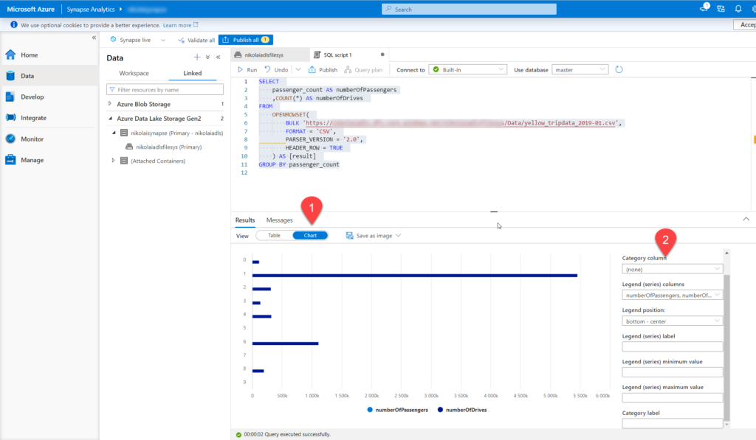
Task: Collapse the nikolaisynapse node
Action: click(114, 133)
